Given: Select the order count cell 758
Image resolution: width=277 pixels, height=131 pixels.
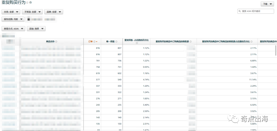Looking at the screenshot, I should point(98,67).
